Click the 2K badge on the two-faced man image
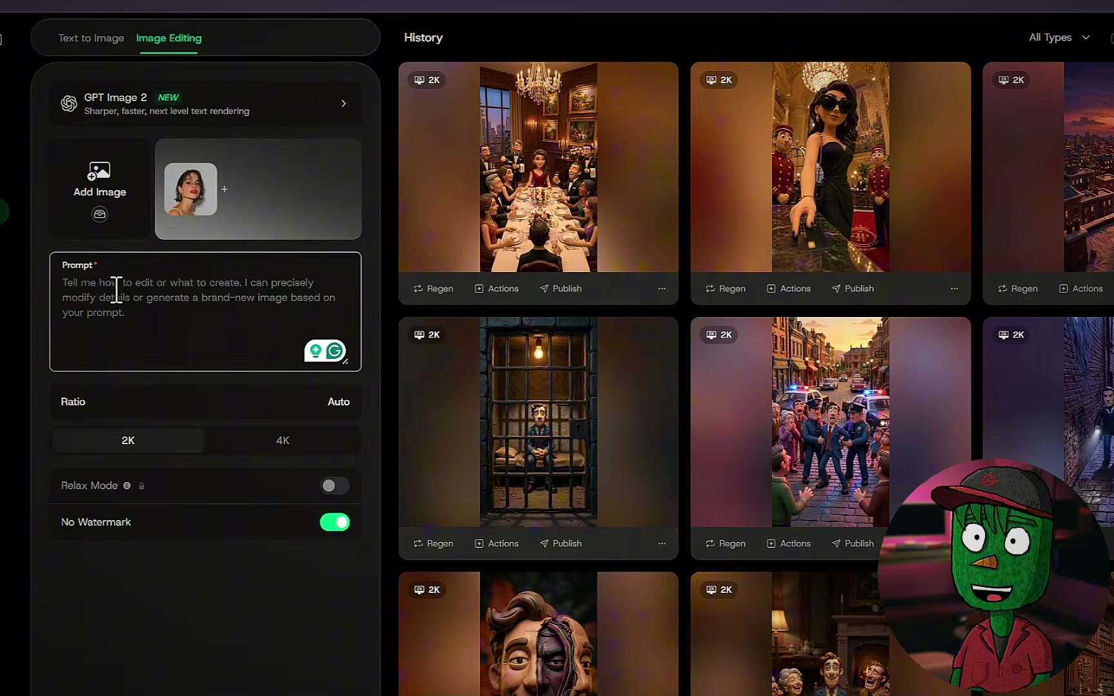Image resolution: width=1114 pixels, height=696 pixels. click(x=427, y=590)
